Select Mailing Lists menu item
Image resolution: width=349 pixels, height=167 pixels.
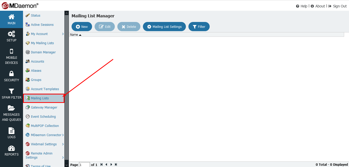44,98
